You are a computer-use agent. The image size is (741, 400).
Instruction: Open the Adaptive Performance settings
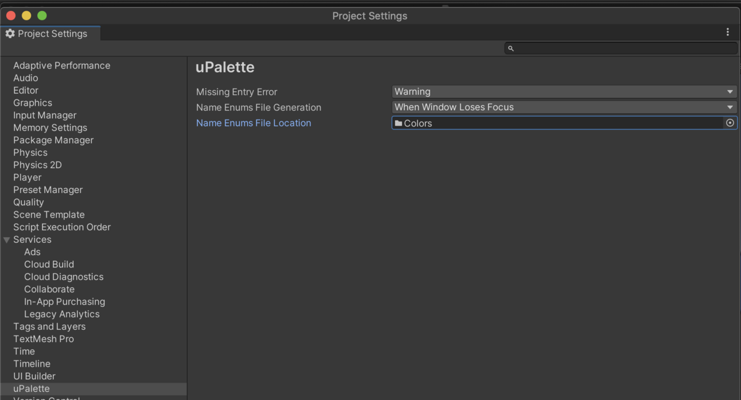coord(62,66)
